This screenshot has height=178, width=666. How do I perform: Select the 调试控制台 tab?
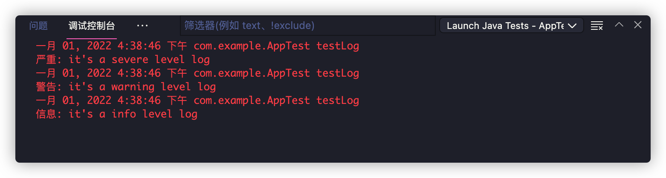pos(92,26)
